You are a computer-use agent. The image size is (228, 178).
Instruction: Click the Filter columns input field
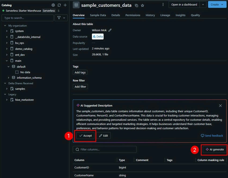pyautogui.click(x=105, y=149)
